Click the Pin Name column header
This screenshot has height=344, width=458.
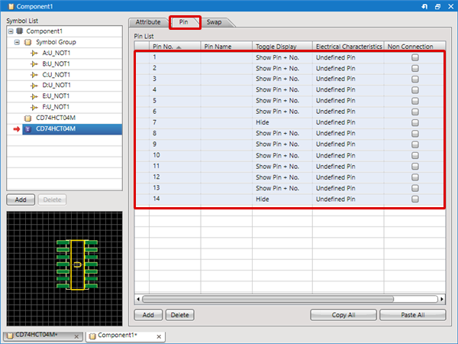point(227,46)
